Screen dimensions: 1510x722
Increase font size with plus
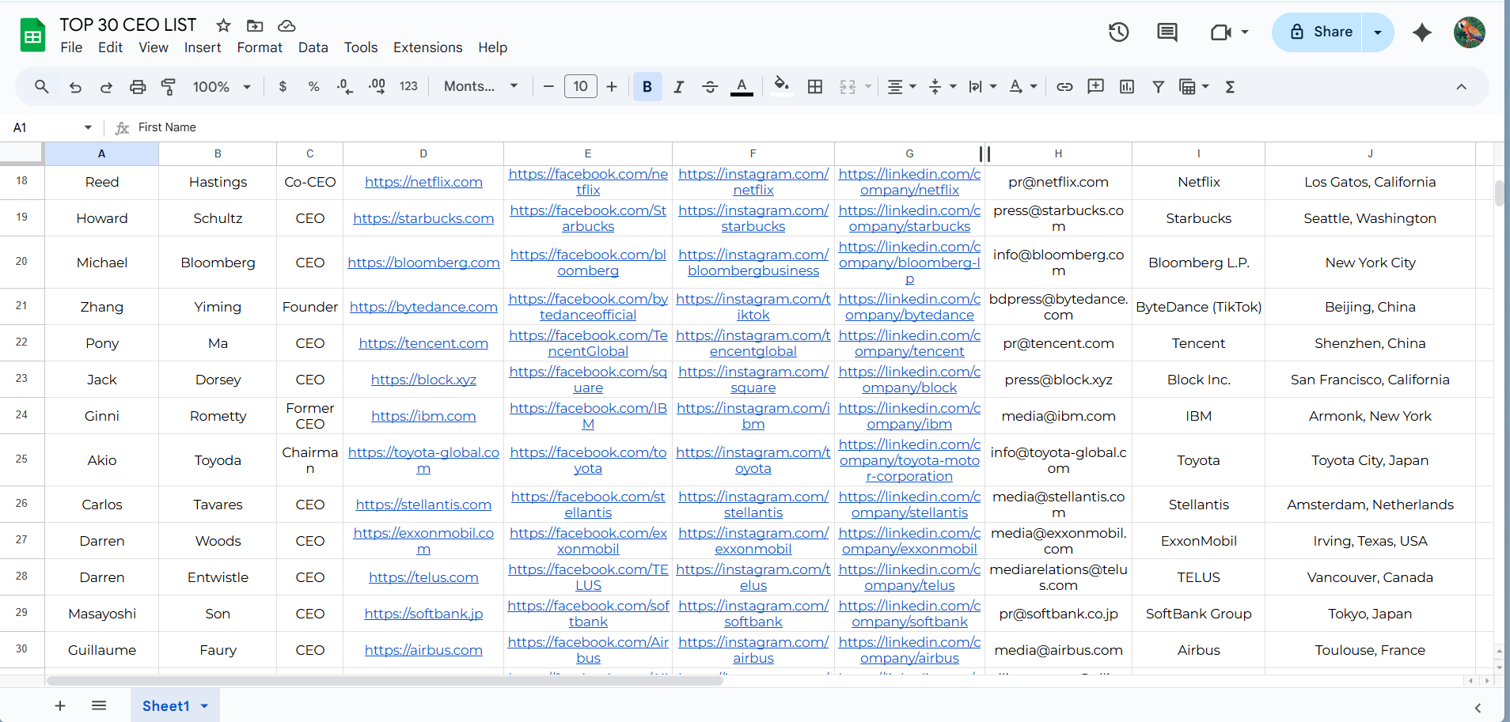click(x=612, y=87)
